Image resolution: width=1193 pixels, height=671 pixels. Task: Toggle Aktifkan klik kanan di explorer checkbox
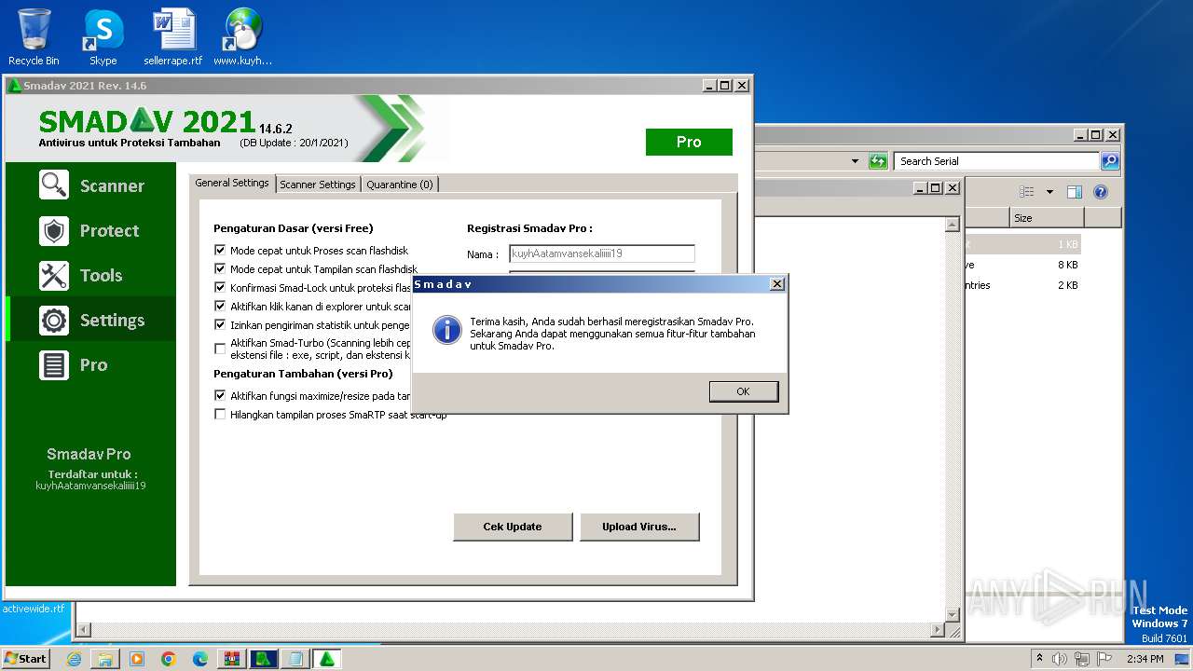click(220, 306)
